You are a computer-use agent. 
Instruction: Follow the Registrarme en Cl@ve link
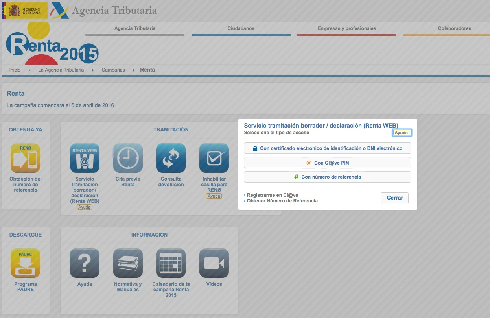point(272,195)
